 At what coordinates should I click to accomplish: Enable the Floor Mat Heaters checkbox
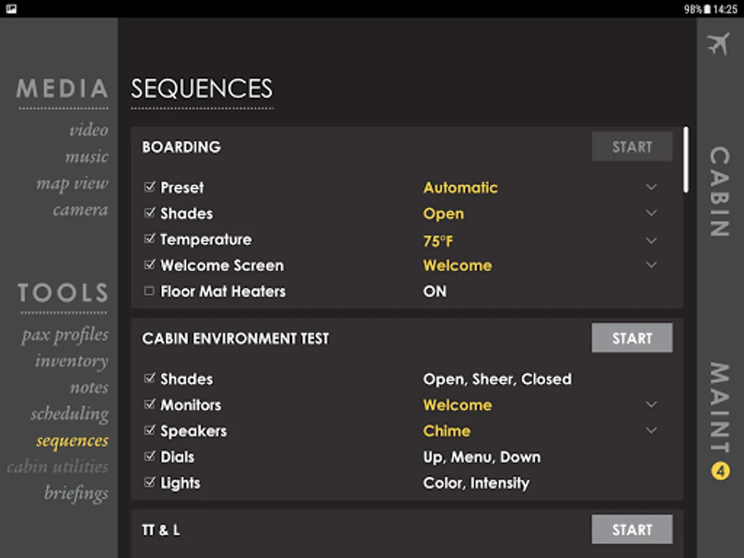coord(149,291)
